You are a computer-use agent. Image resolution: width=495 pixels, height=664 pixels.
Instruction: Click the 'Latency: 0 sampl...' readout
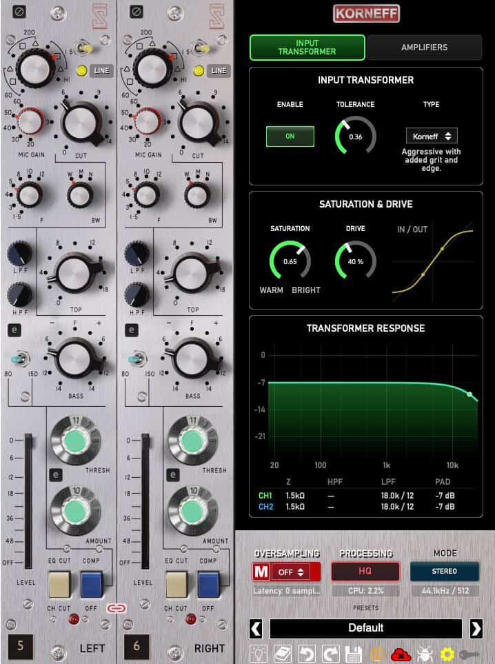click(x=286, y=590)
